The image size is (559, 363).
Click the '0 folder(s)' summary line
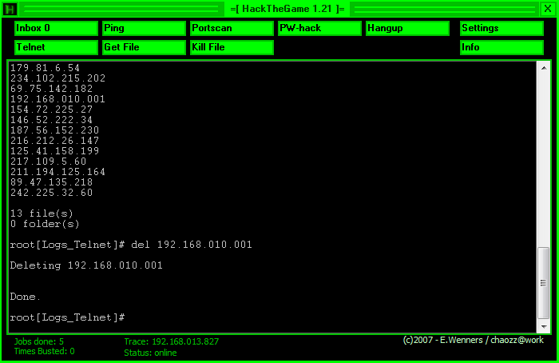pos(45,224)
